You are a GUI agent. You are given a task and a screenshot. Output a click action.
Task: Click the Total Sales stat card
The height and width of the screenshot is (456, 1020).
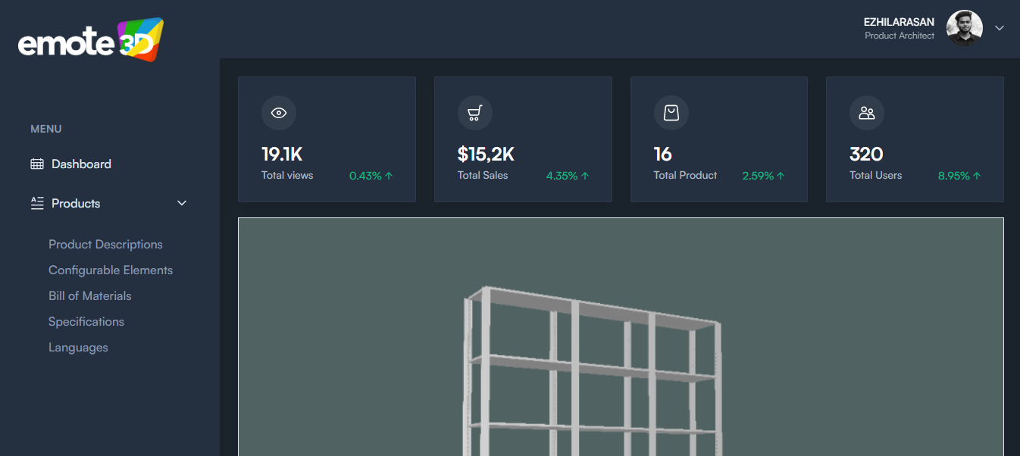pyautogui.click(x=523, y=139)
